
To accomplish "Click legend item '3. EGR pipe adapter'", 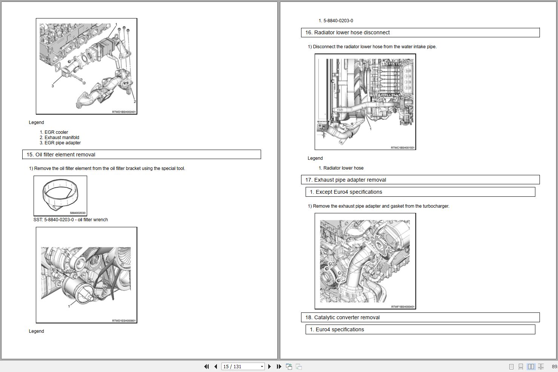I will 60,143.
